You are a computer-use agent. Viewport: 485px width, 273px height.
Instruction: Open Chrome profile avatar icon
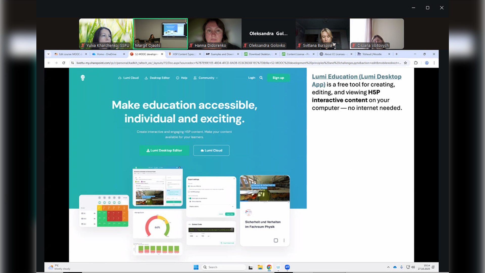[x=427, y=63]
